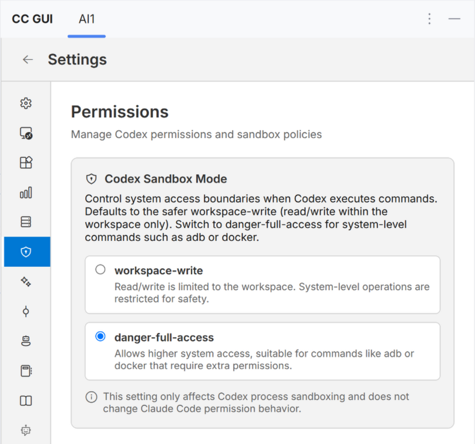Minimize the tool window with dash button
The image size is (475, 444).
coord(454,19)
